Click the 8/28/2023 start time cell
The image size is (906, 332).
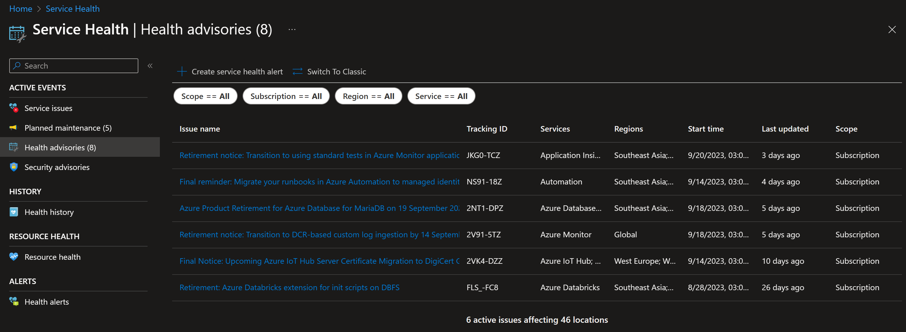click(718, 287)
